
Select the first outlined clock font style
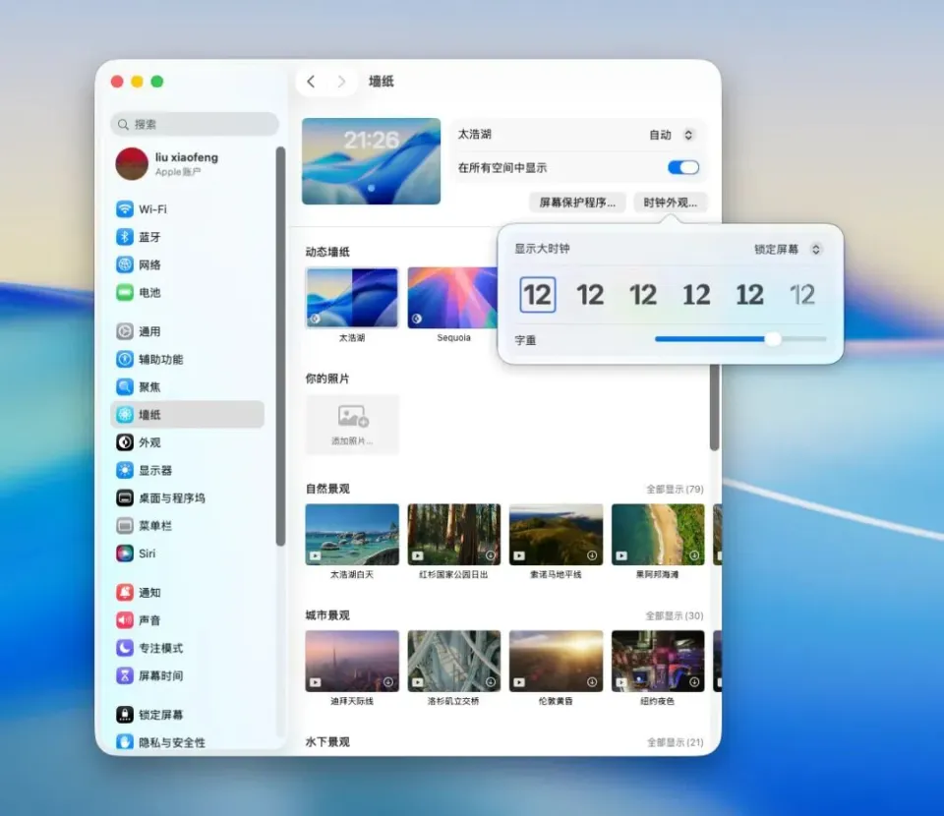(x=537, y=295)
